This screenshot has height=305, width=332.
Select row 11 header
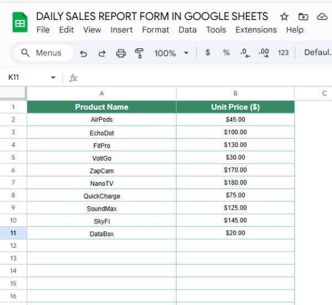(x=13, y=233)
